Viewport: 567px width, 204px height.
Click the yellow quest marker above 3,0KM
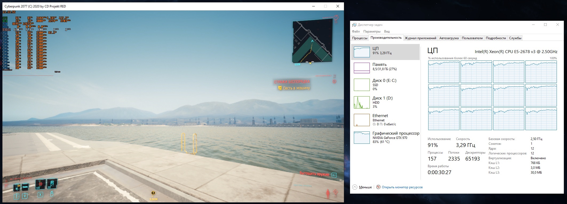(x=153, y=193)
